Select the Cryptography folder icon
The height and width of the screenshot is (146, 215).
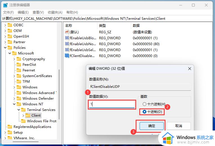point(19,59)
